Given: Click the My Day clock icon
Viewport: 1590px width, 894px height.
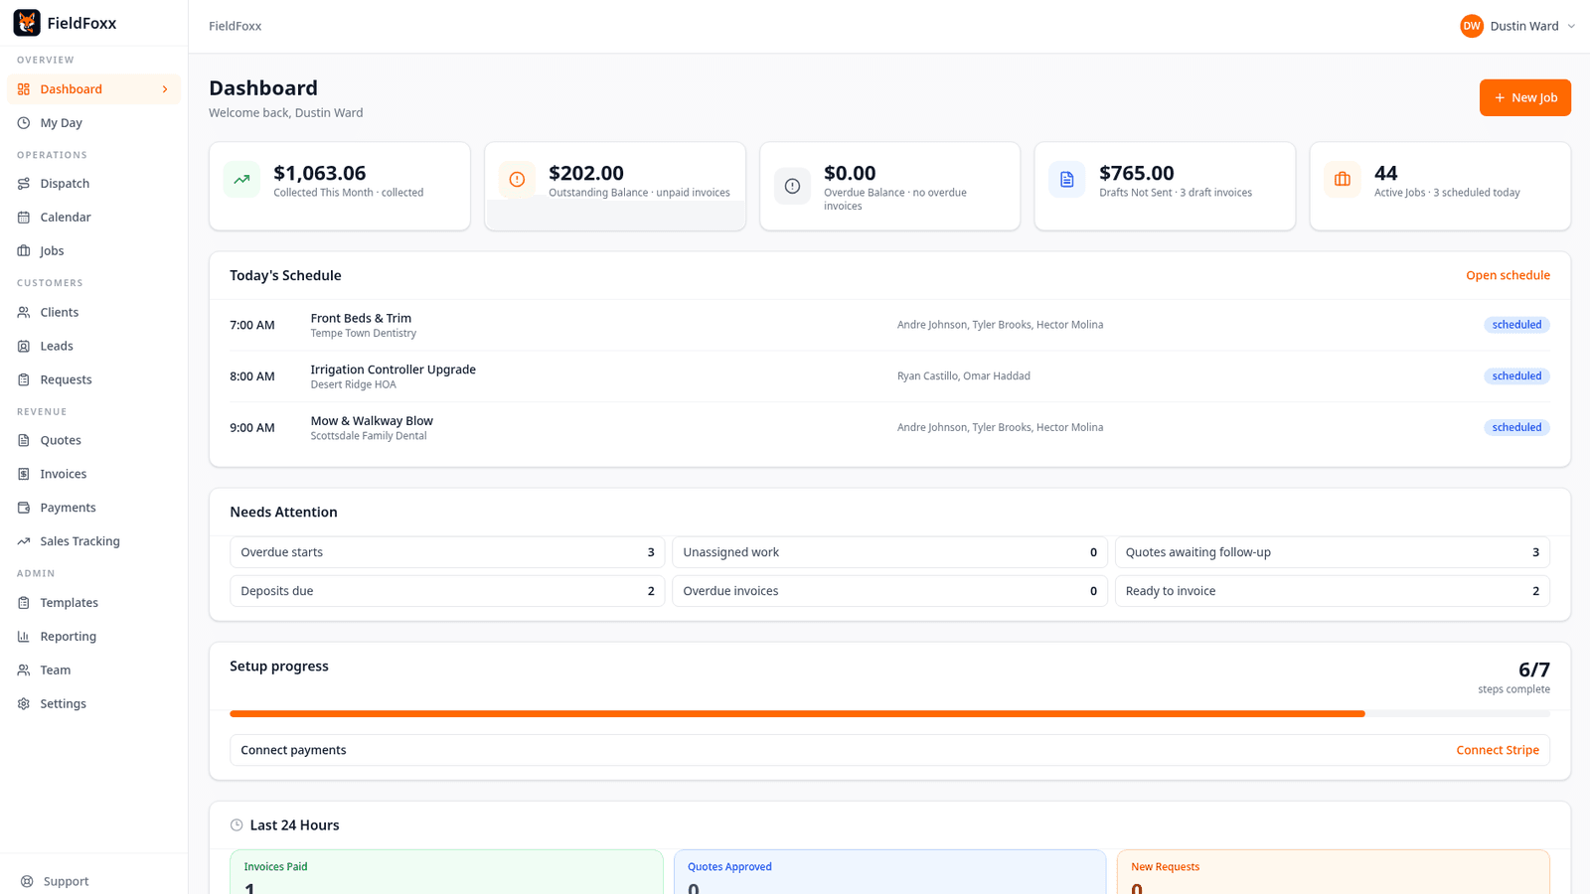Looking at the screenshot, I should [x=24, y=123].
